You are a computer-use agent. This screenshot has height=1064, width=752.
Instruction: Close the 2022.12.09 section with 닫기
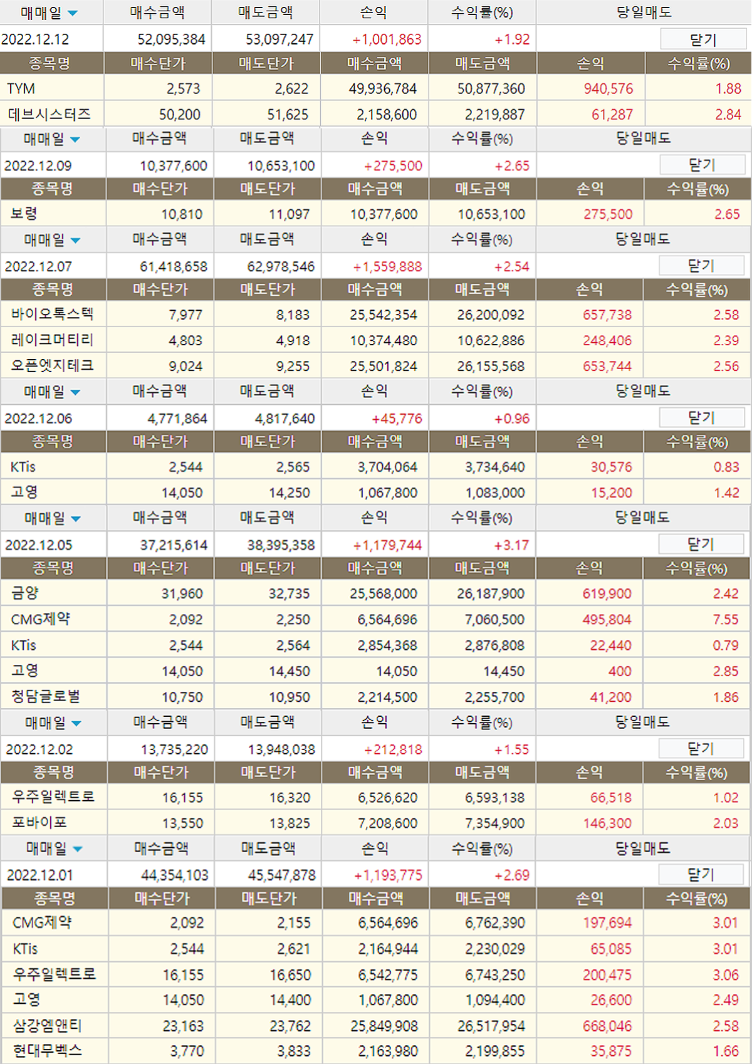point(701,165)
